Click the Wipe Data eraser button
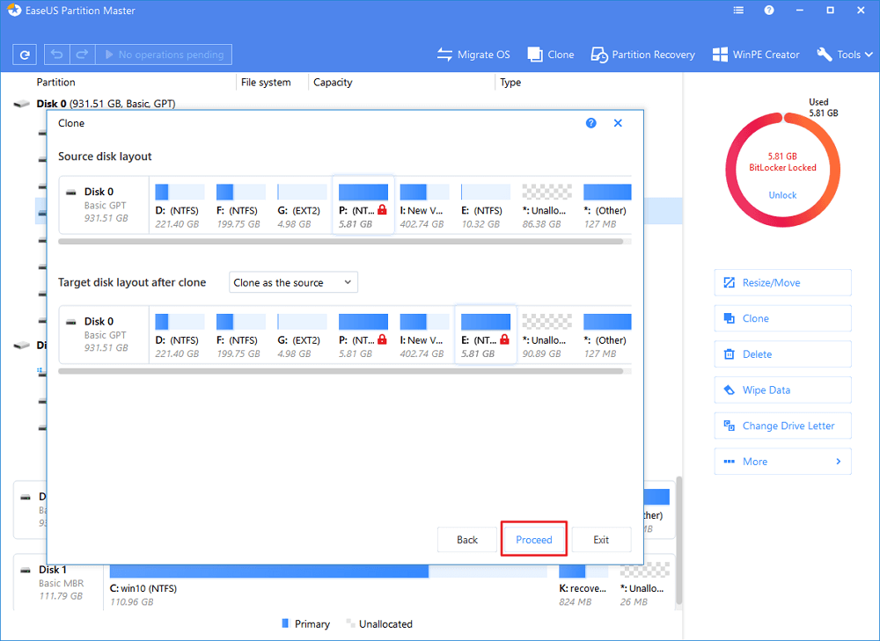The image size is (880, 641). tap(782, 390)
